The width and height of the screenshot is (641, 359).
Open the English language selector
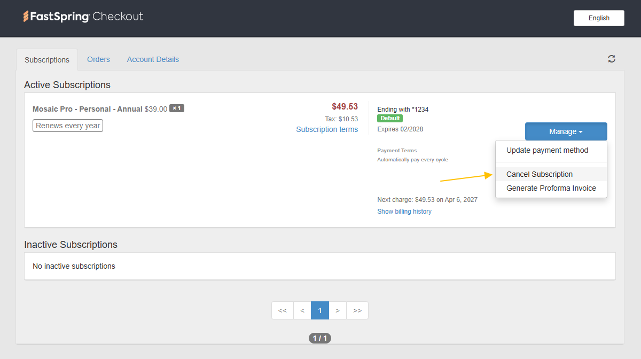(599, 18)
